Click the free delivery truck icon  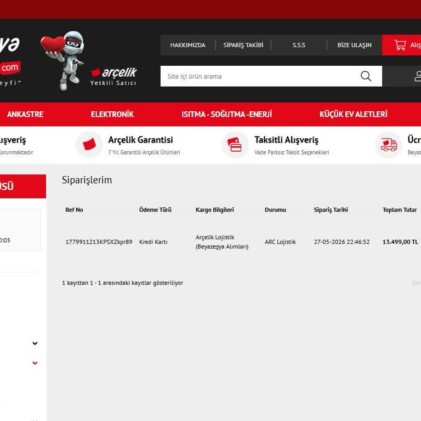coord(389,145)
